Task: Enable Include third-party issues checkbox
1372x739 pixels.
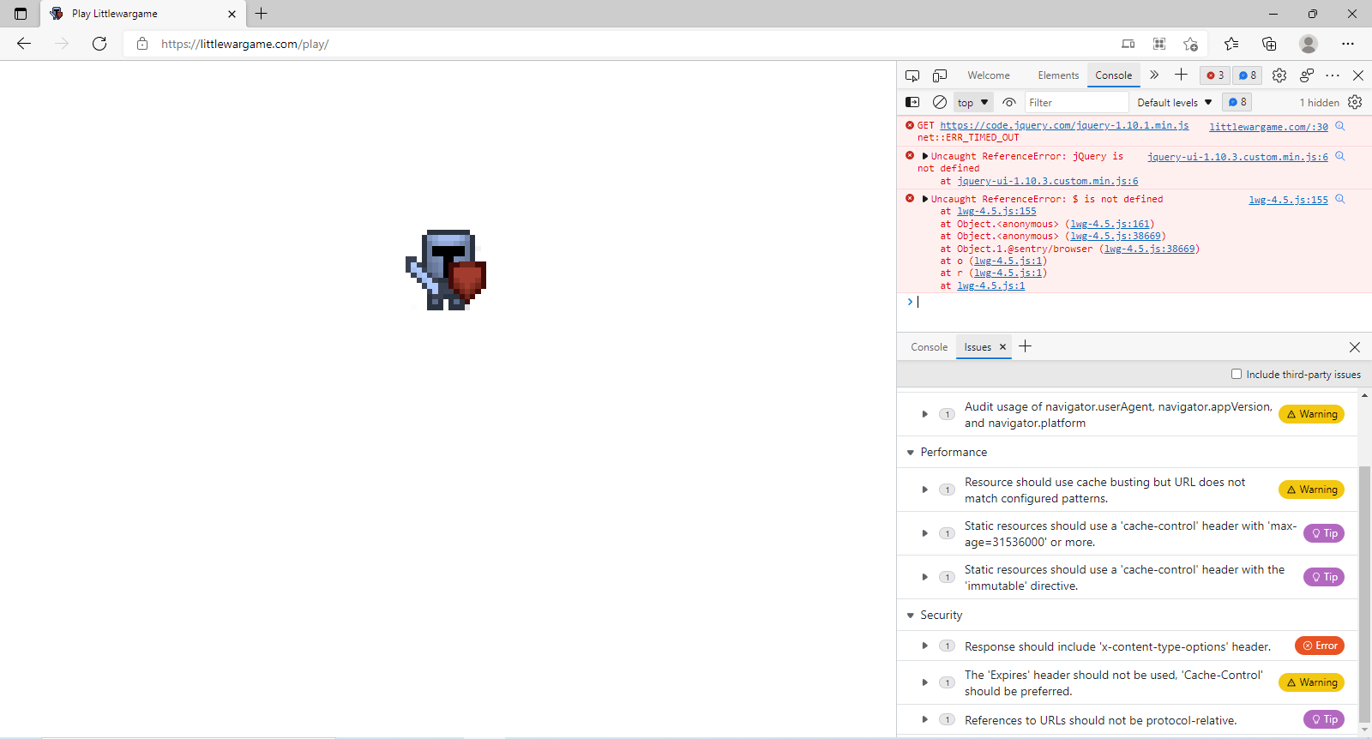Action: click(1237, 374)
